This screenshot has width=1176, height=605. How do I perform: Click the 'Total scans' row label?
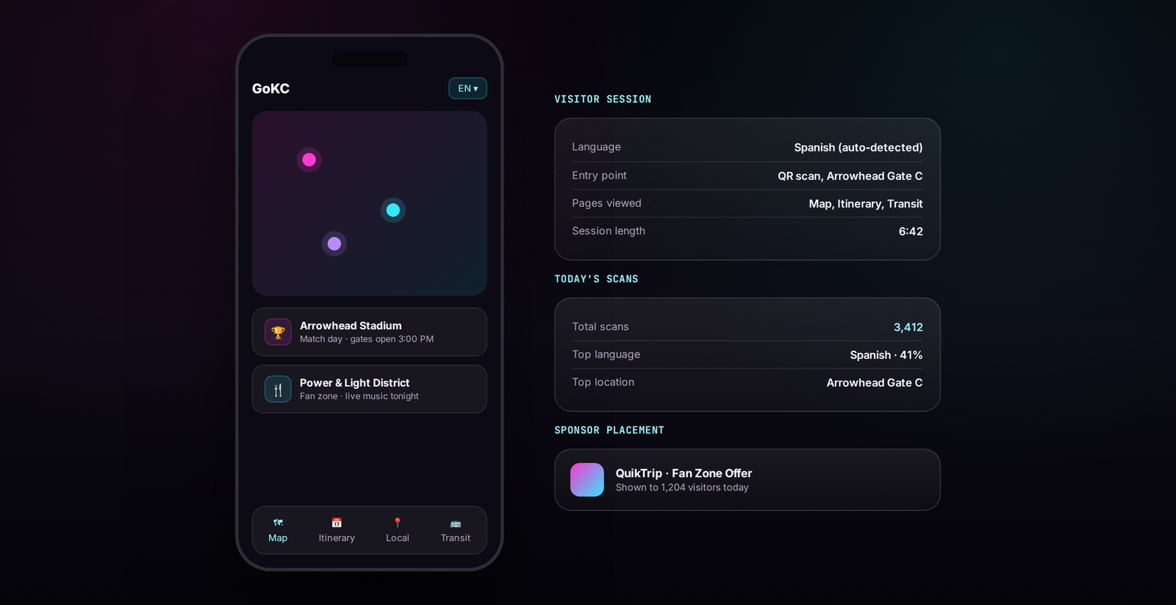[600, 326]
